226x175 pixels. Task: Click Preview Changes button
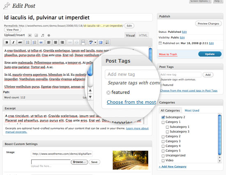point(208,24)
